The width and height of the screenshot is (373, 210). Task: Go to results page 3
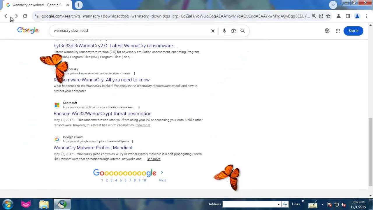[111, 180]
